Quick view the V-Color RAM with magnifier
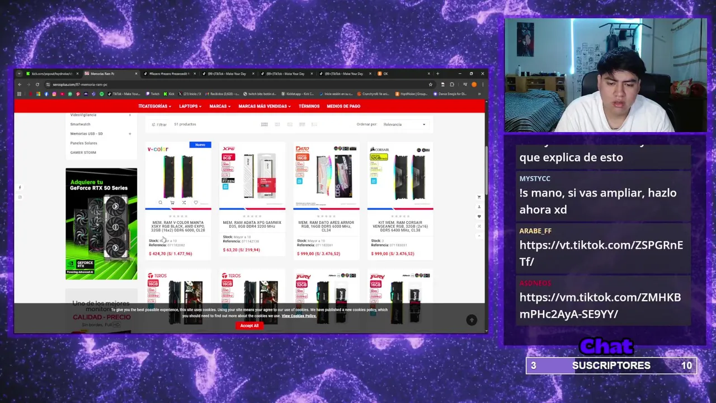The height and width of the screenshot is (403, 716). click(161, 203)
